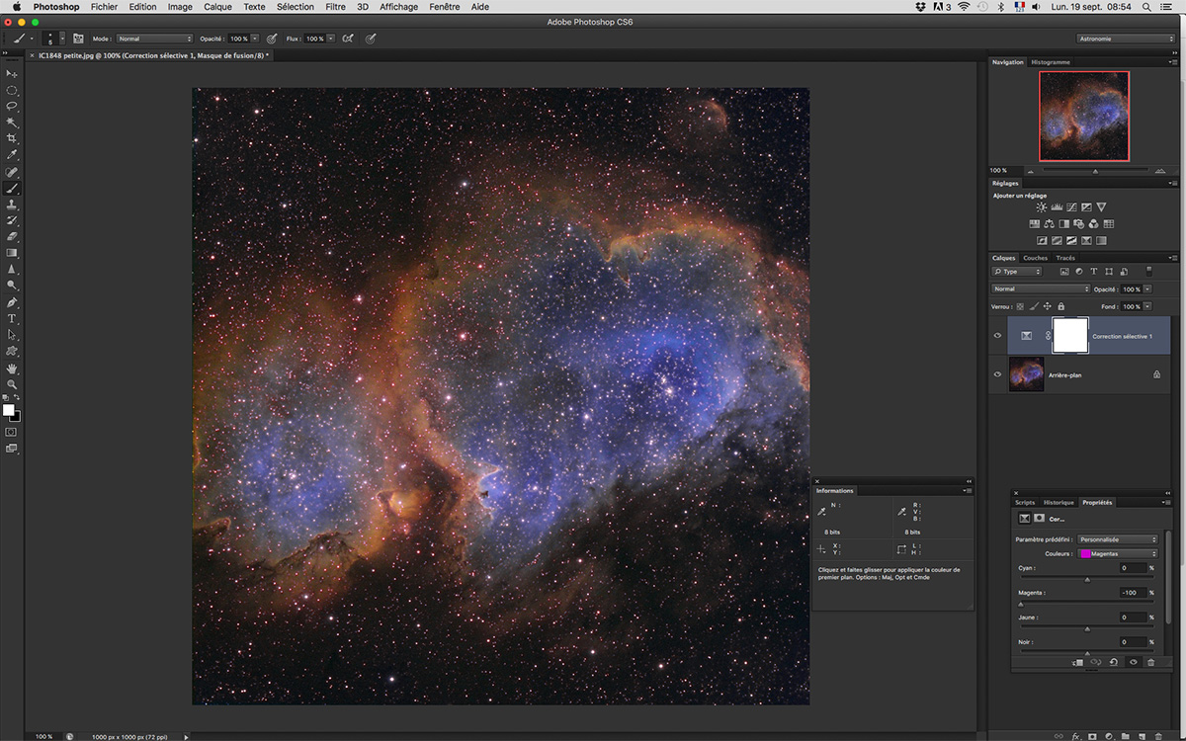Select the Crop tool in the toolbar
Image resolution: width=1186 pixels, height=741 pixels.
(x=12, y=138)
